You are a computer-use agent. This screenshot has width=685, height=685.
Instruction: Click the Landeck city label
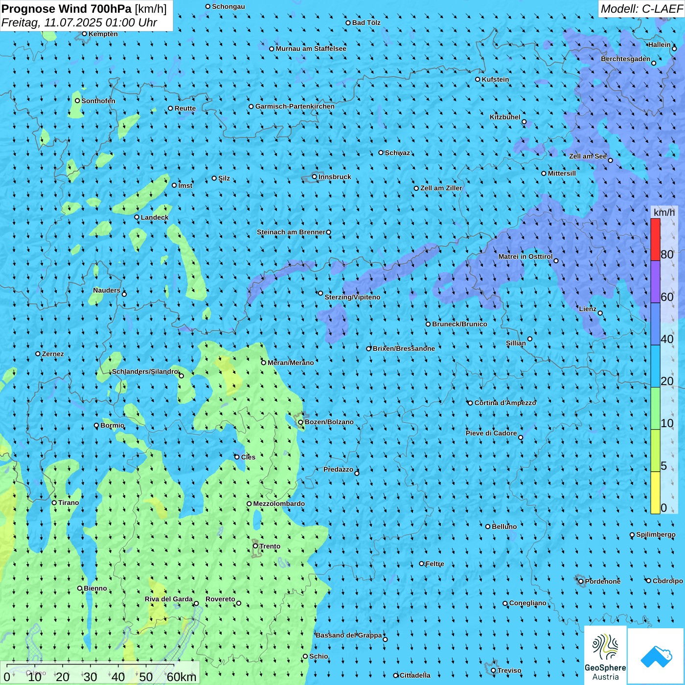point(155,217)
